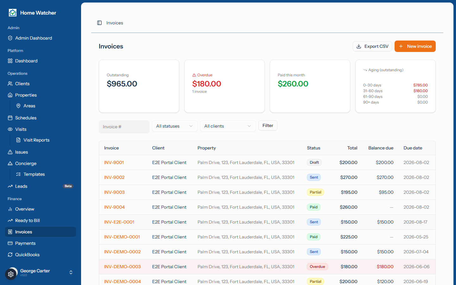Click the Overdue warning icon in card

(x=194, y=75)
